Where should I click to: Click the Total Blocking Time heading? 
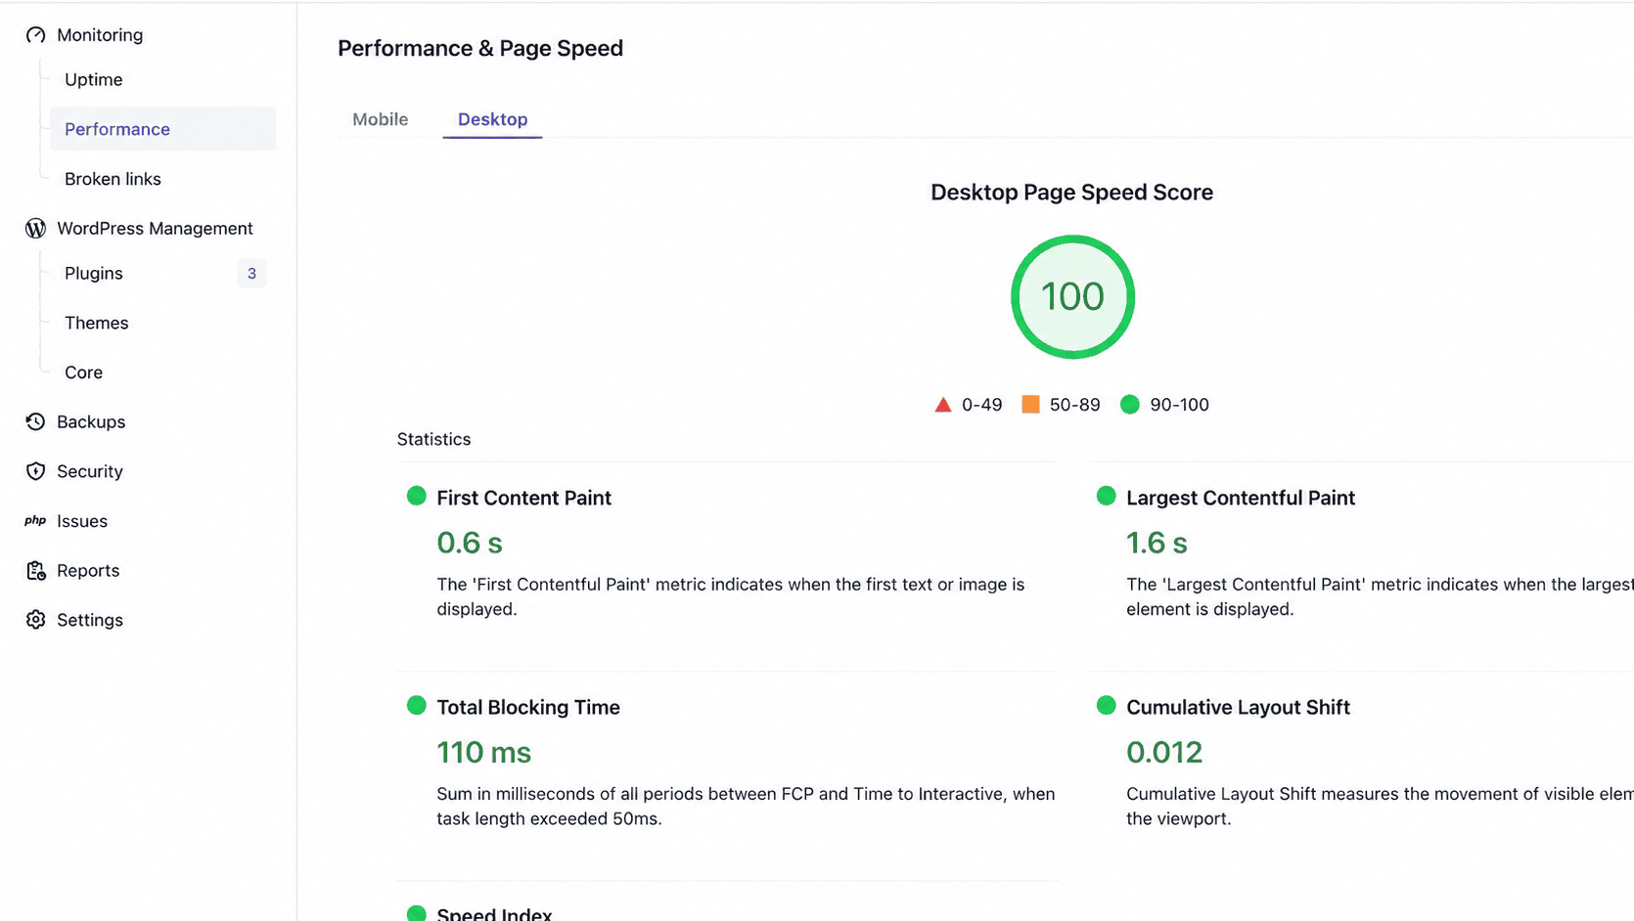pyautogui.click(x=528, y=707)
